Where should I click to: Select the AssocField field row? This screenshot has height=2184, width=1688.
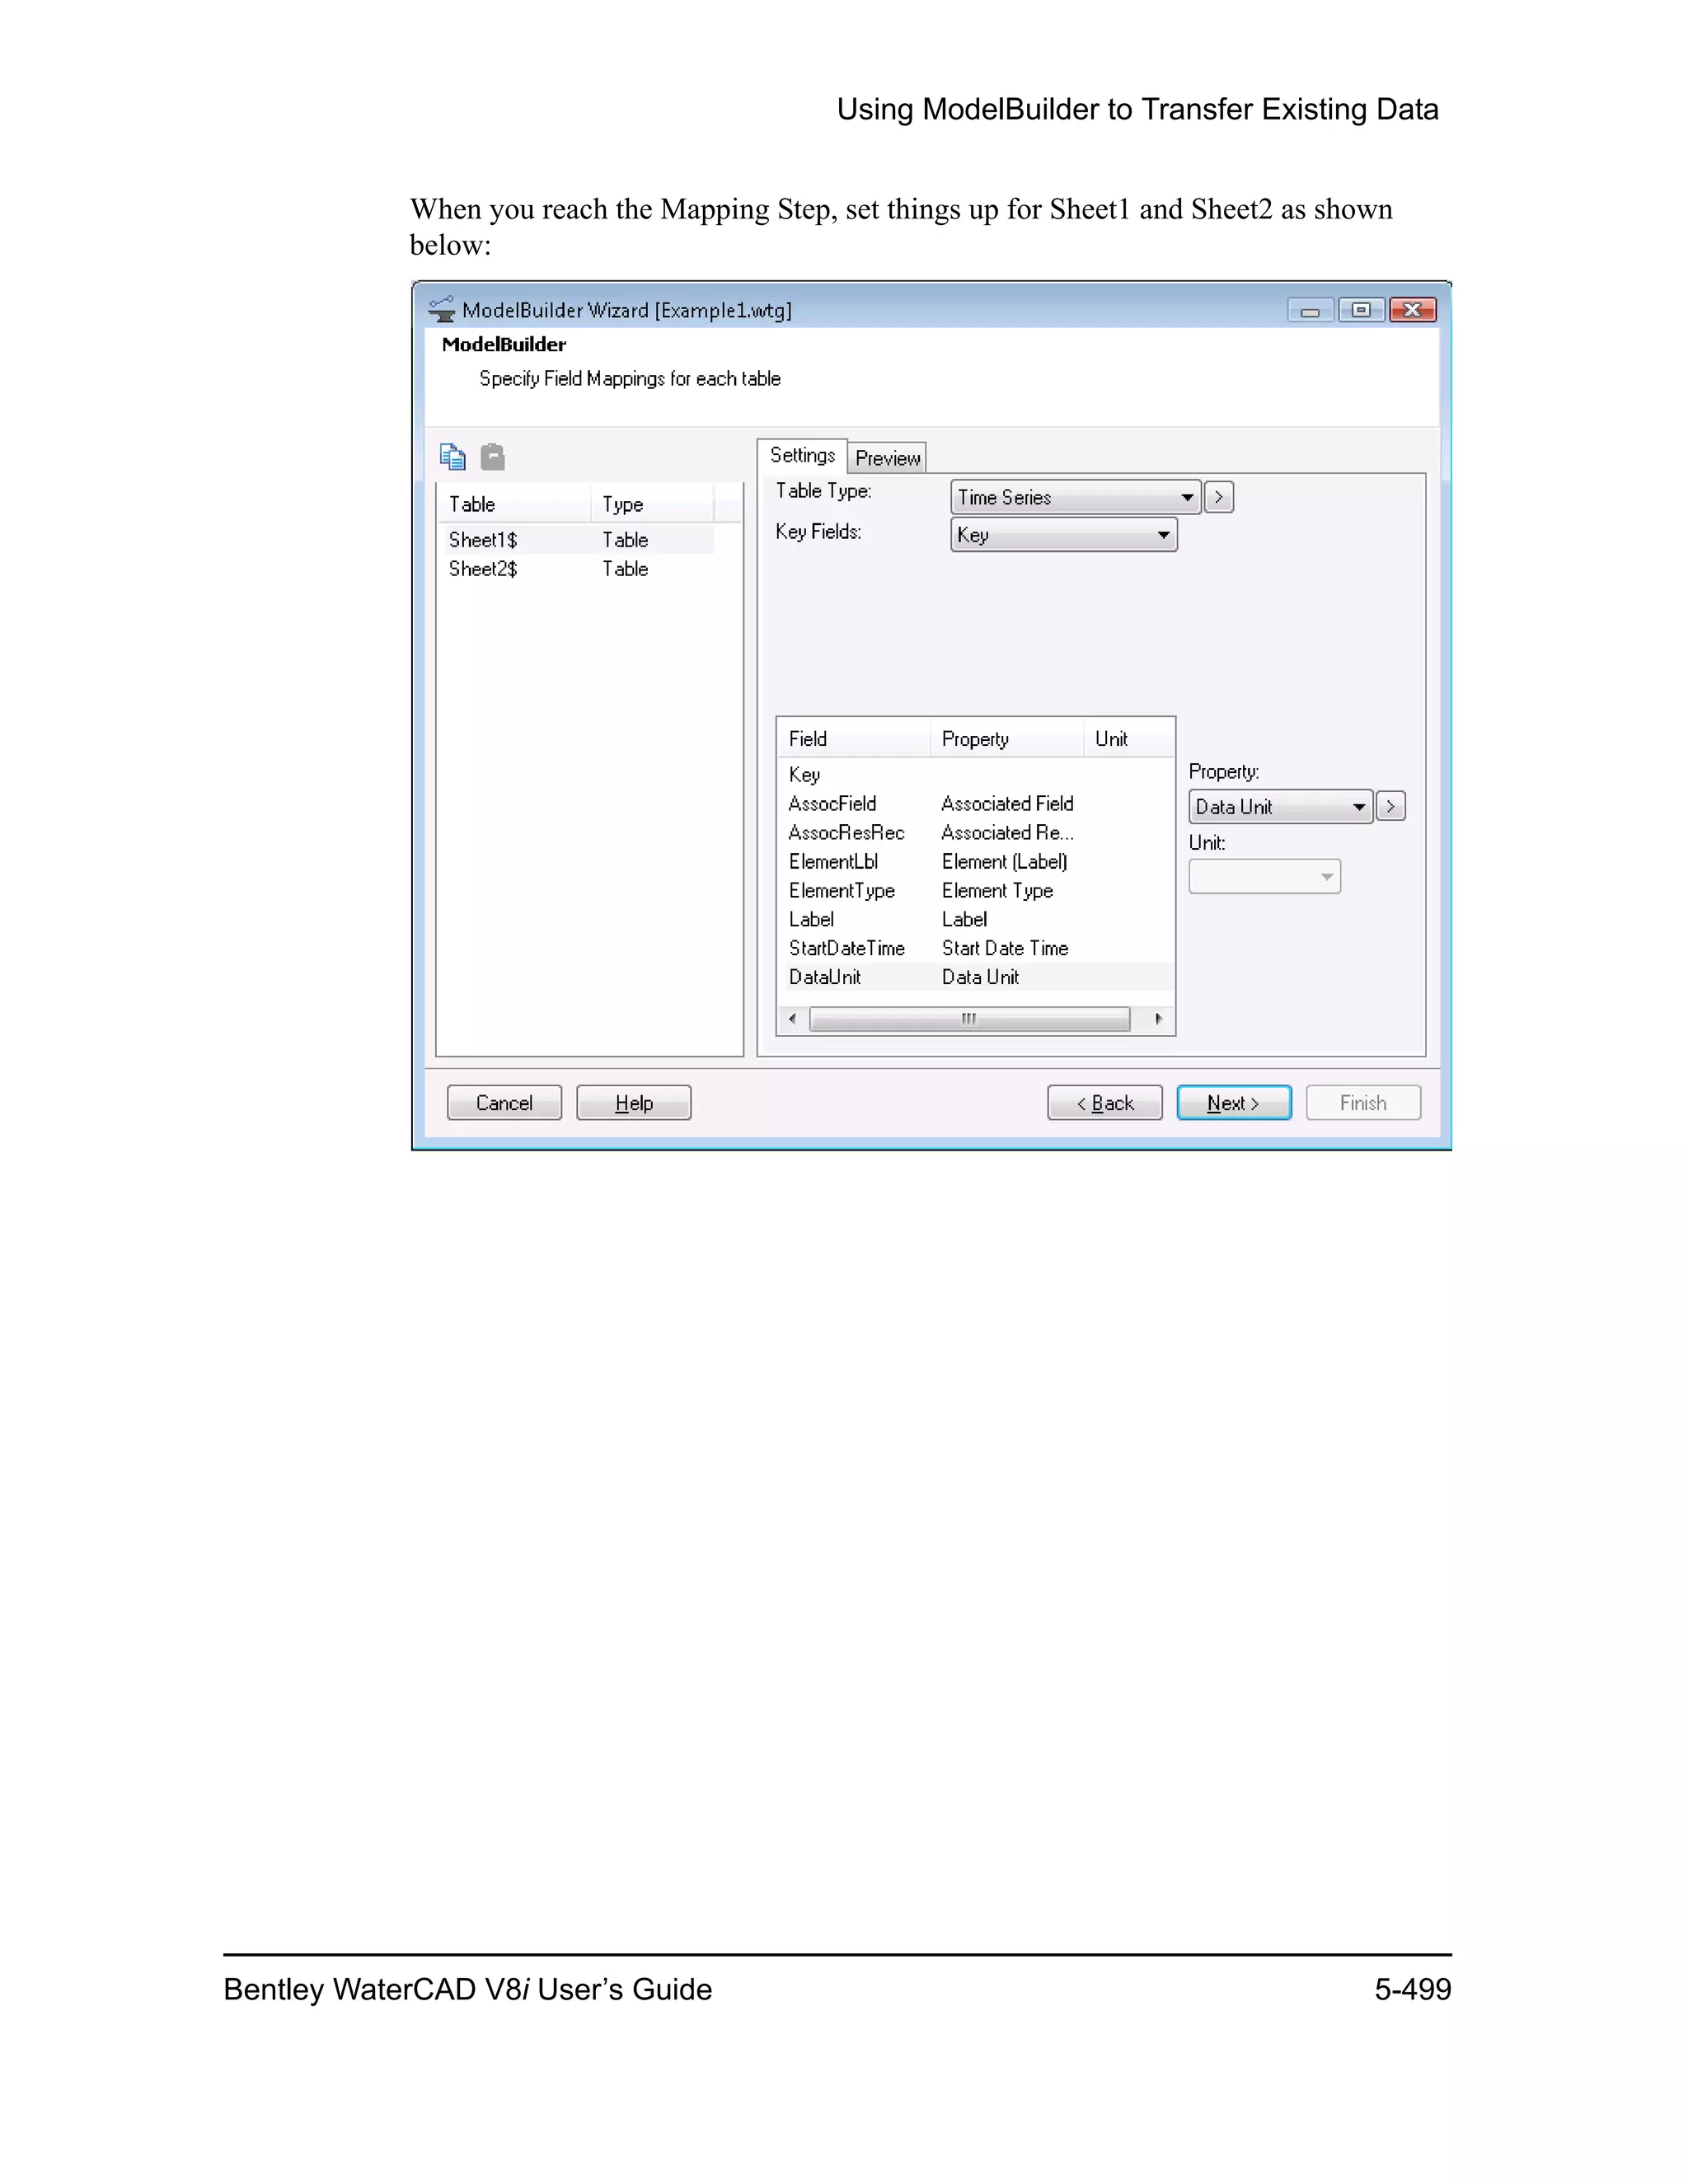[975, 804]
